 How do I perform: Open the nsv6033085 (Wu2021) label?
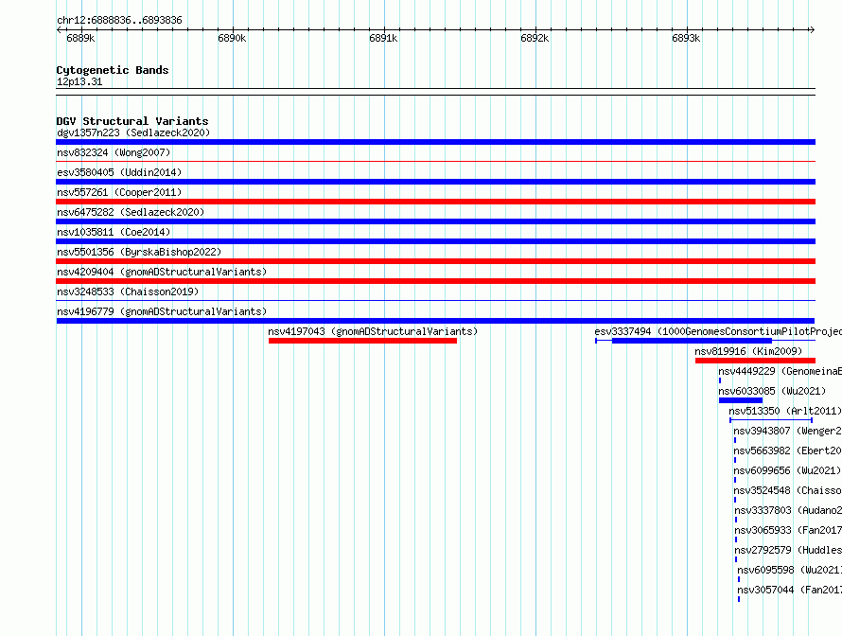772,391
